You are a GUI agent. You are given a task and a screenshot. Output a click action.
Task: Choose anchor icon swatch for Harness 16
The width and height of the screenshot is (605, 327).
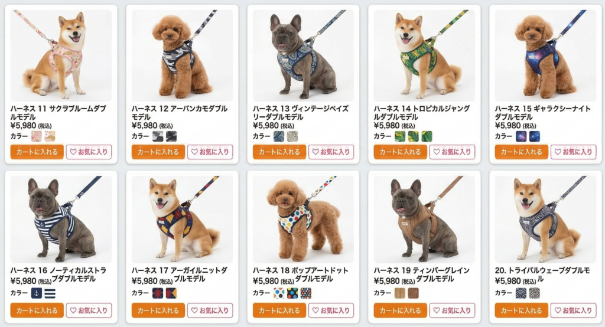[36, 293]
